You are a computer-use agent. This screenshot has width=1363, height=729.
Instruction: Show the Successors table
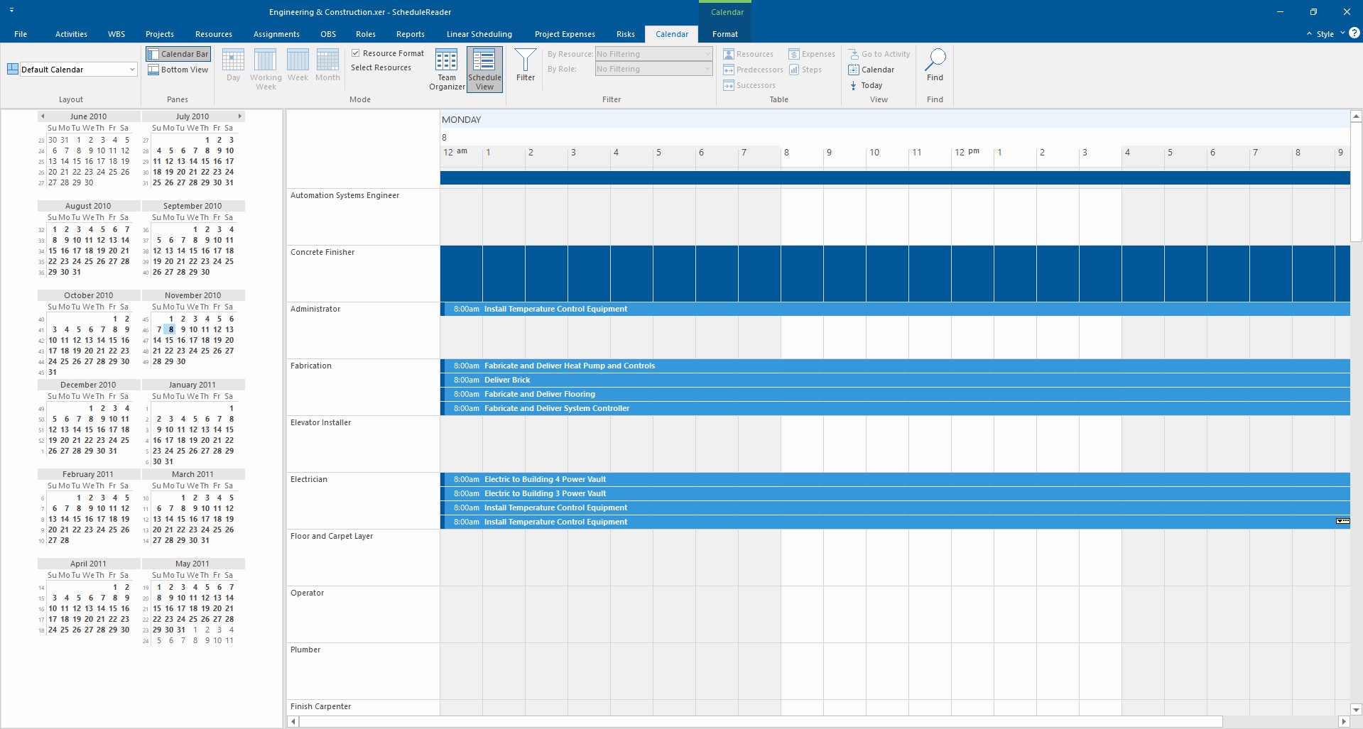click(x=749, y=85)
